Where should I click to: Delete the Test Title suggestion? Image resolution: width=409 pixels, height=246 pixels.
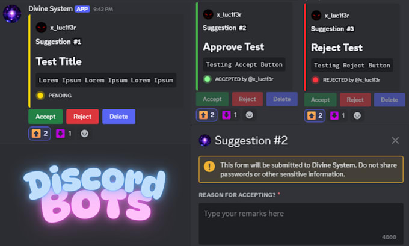118,117
